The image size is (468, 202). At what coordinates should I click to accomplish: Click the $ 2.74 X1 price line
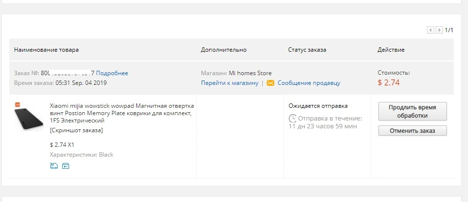(x=62, y=145)
